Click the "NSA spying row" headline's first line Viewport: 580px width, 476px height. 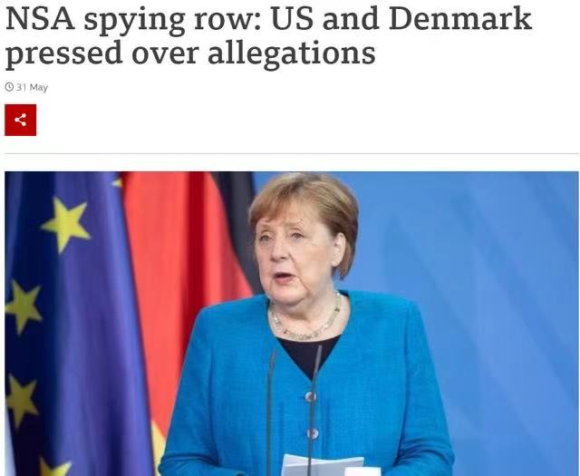268,19
